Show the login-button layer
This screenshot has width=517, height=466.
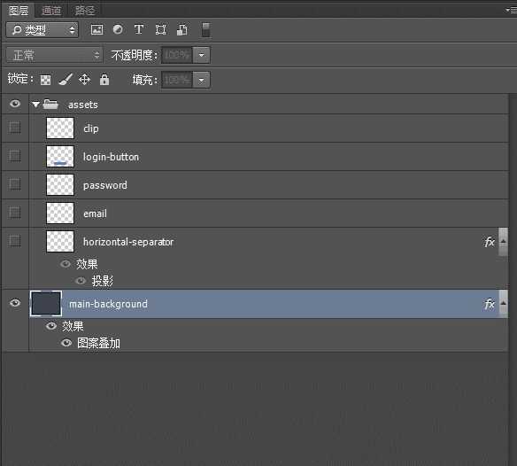(15, 155)
